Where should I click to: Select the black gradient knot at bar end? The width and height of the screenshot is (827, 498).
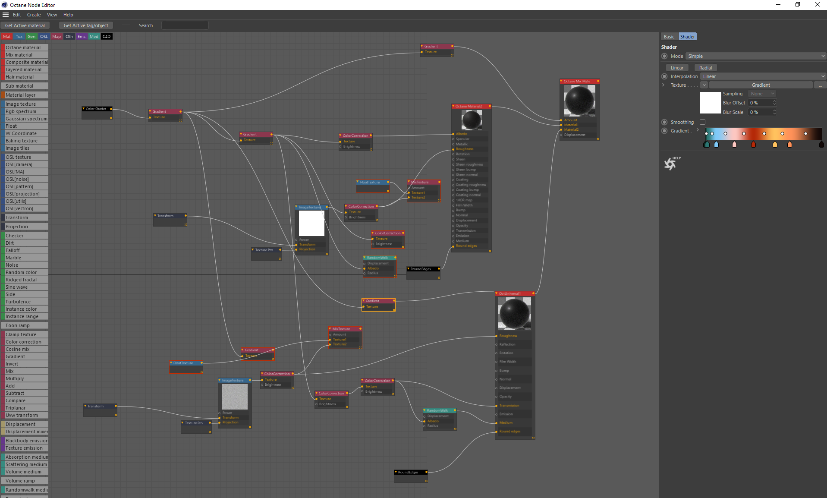[821, 145]
